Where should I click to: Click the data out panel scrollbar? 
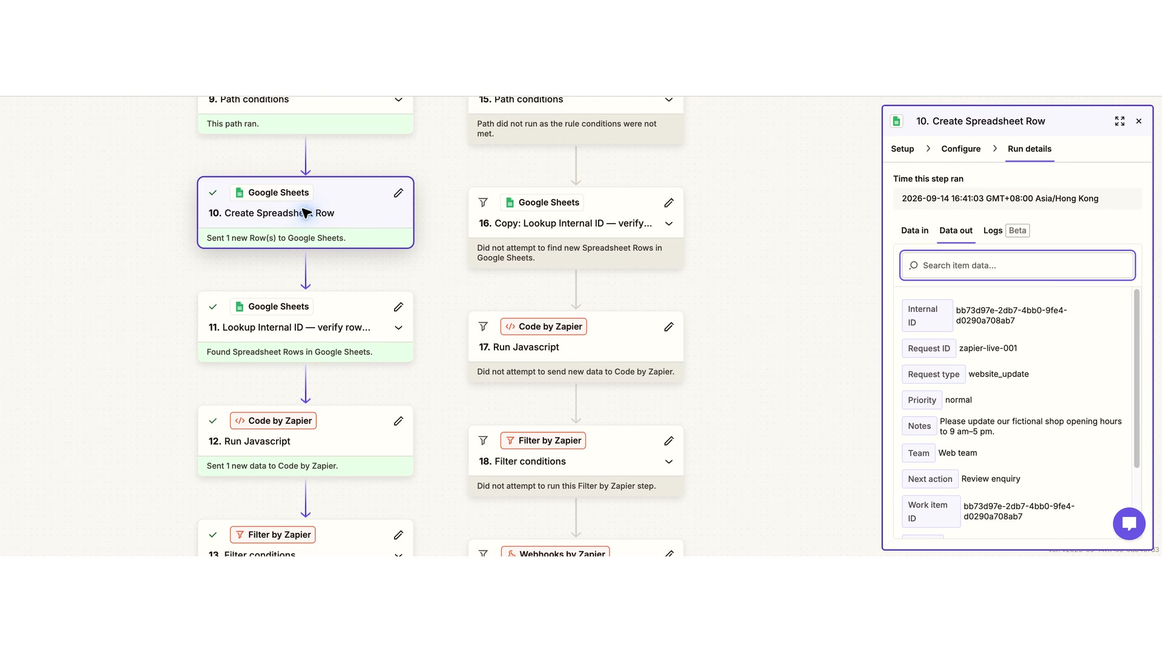click(1137, 379)
